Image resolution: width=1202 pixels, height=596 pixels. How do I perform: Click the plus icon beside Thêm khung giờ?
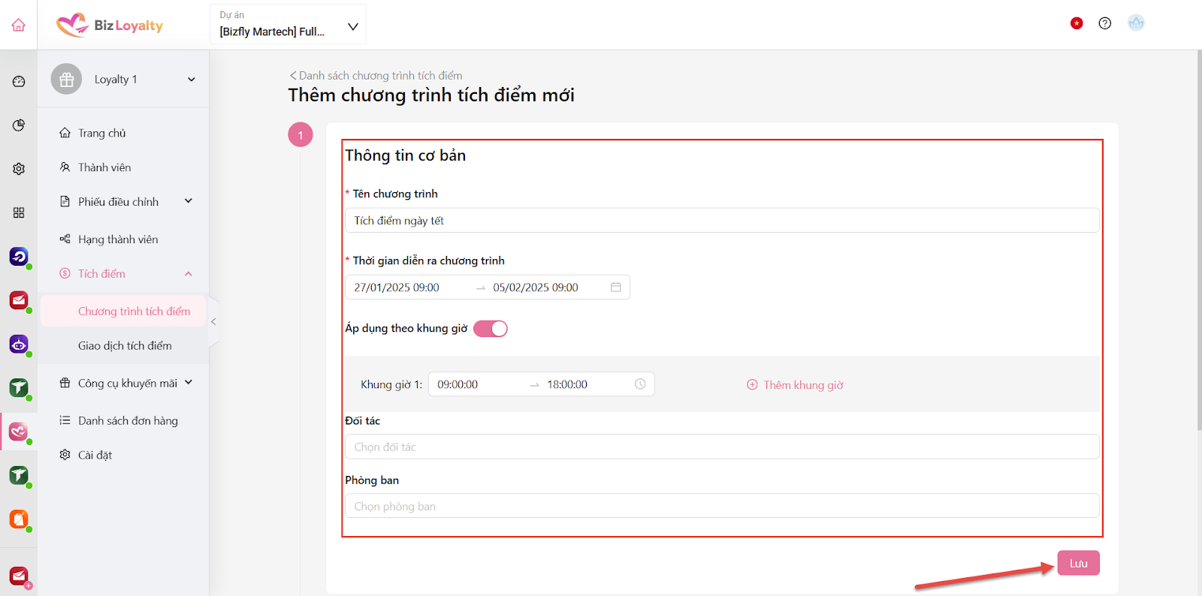click(x=752, y=384)
